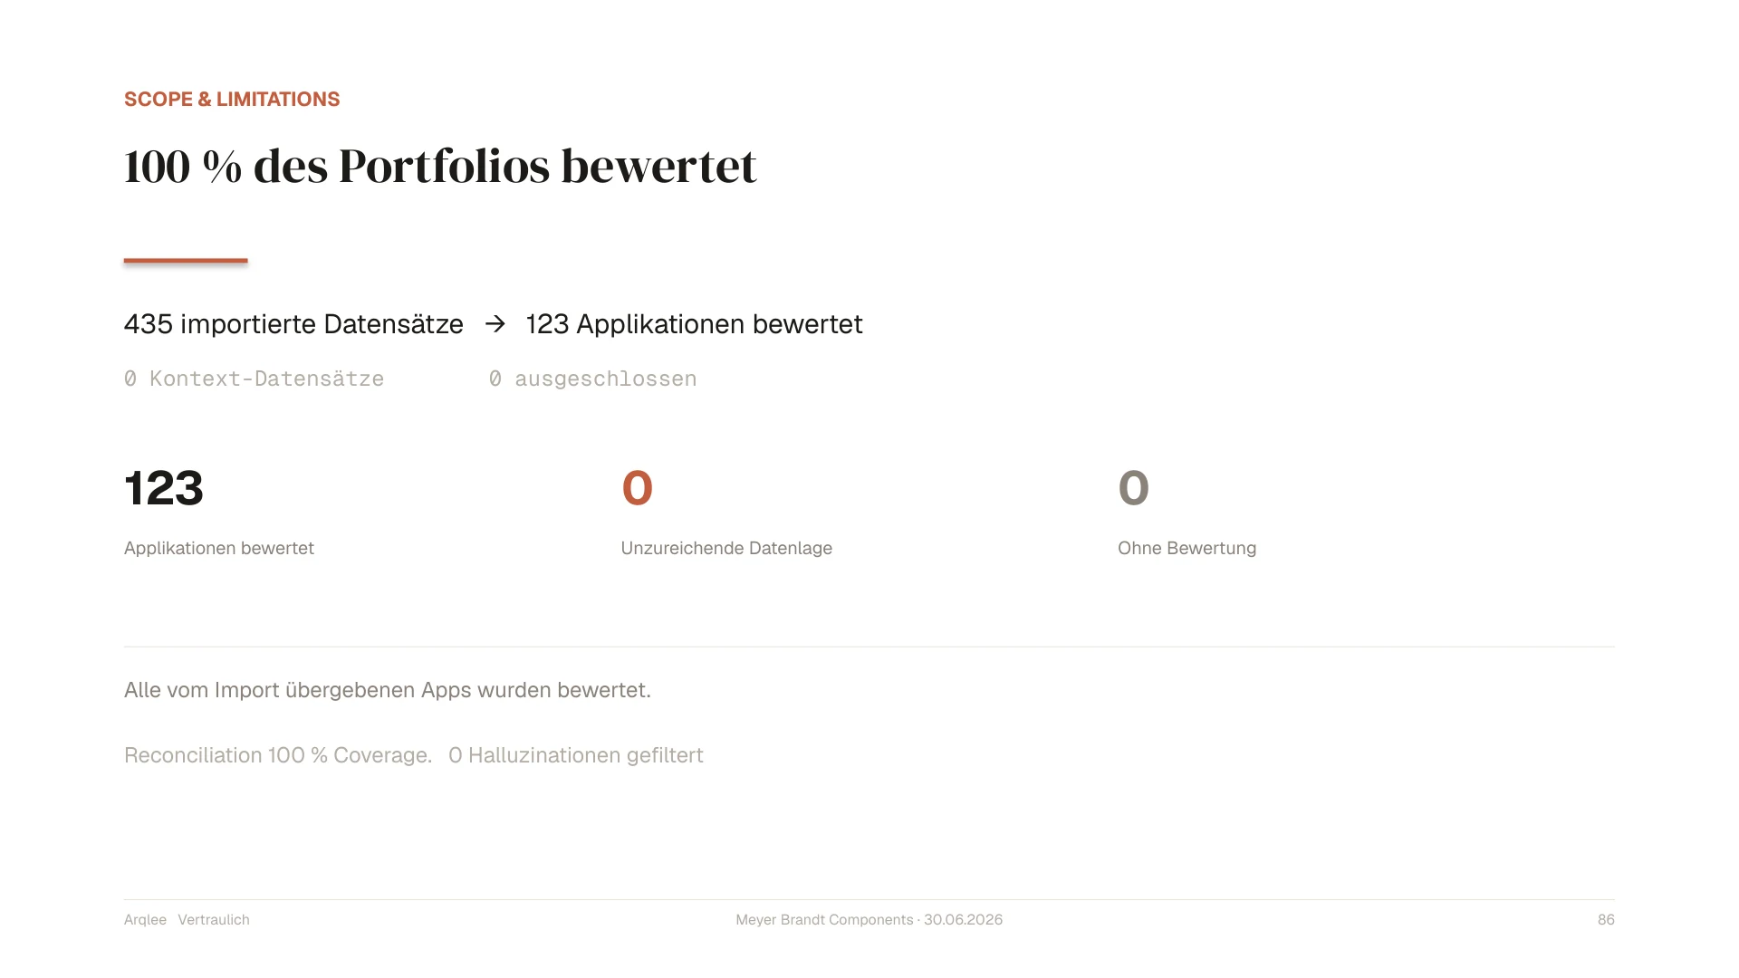Viewport: 1739px width, 978px height.
Task: Select the Applikationen bewertet caption
Action: point(219,548)
